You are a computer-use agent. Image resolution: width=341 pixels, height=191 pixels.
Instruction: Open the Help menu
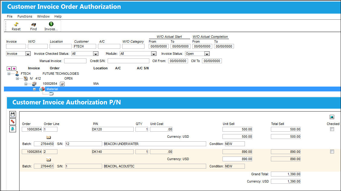click(x=58, y=16)
